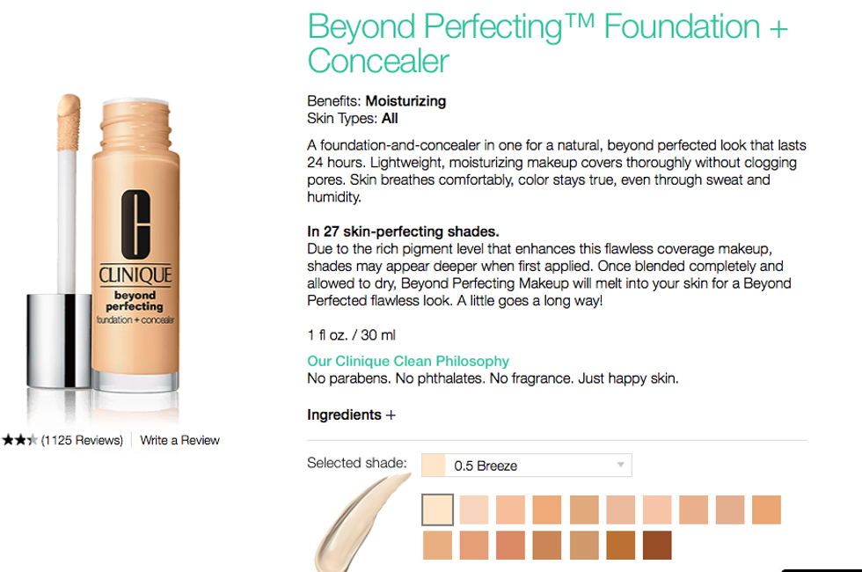Click the Write a Review link
The height and width of the screenshot is (572, 862).
click(x=180, y=440)
